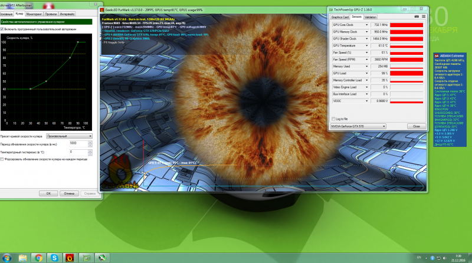The height and width of the screenshot is (263, 472).
Task: Open File Explorer from the taskbar
Action: (x=23, y=258)
